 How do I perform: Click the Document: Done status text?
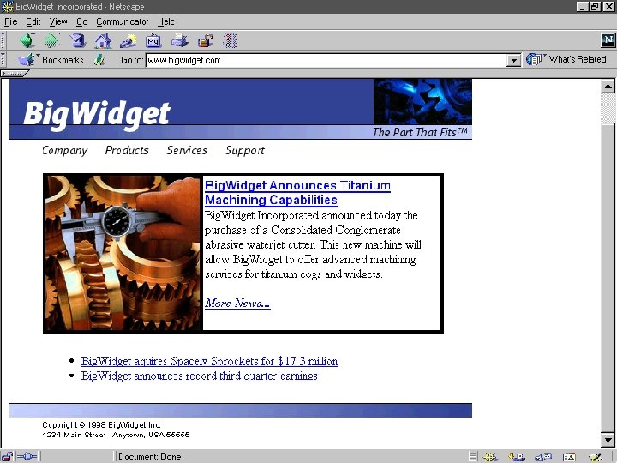pos(149,457)
